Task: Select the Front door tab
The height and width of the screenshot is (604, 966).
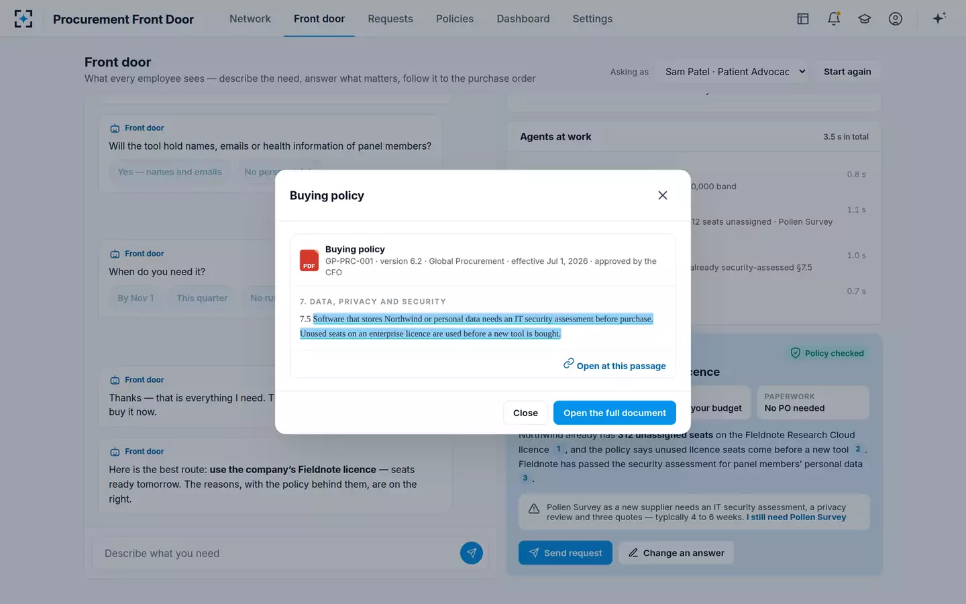Action: [319, 19]
